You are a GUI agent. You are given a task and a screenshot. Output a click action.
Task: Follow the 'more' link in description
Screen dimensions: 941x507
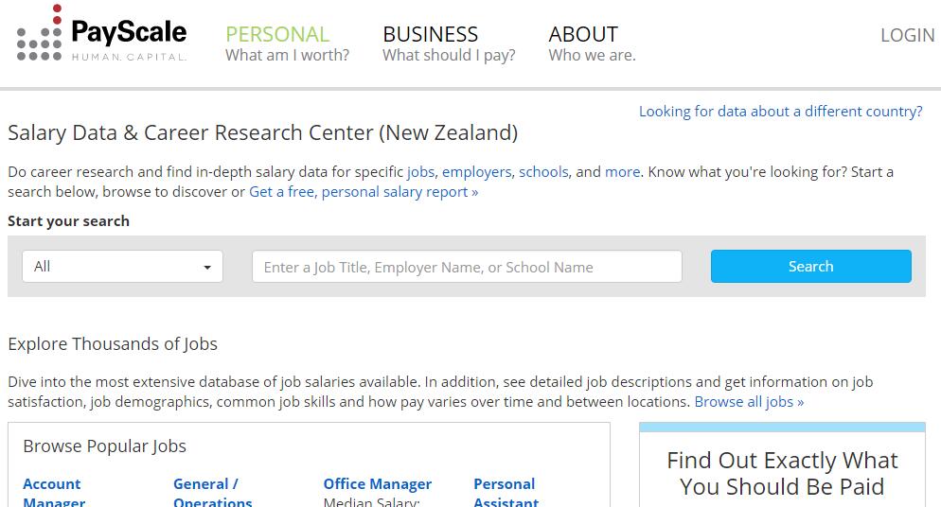click(x=622, y=172)
